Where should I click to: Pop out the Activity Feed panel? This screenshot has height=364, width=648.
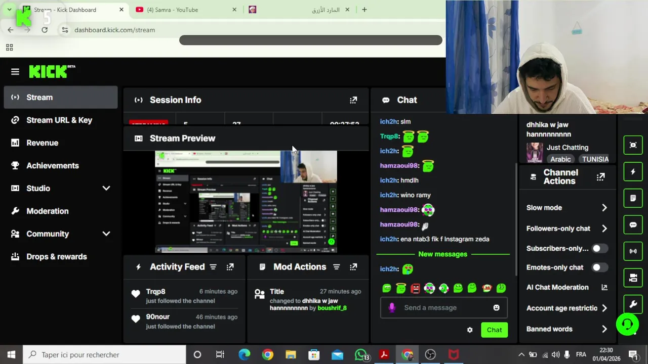click(x=230, y=267)
